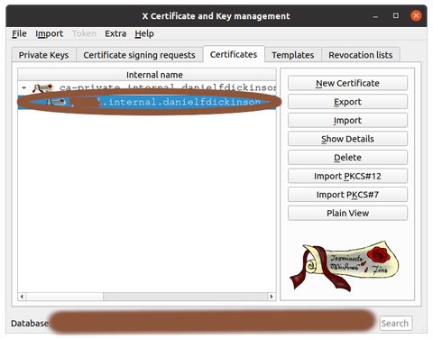
Task: Click the horizontal scrollbar left arrow
Action: coord(22,297)
